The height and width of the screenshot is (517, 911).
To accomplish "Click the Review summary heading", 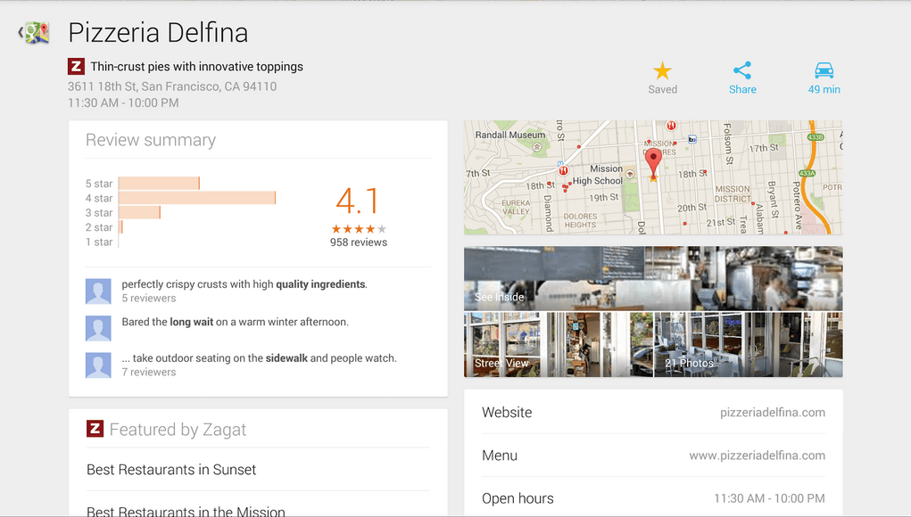I will pos(151,140).
